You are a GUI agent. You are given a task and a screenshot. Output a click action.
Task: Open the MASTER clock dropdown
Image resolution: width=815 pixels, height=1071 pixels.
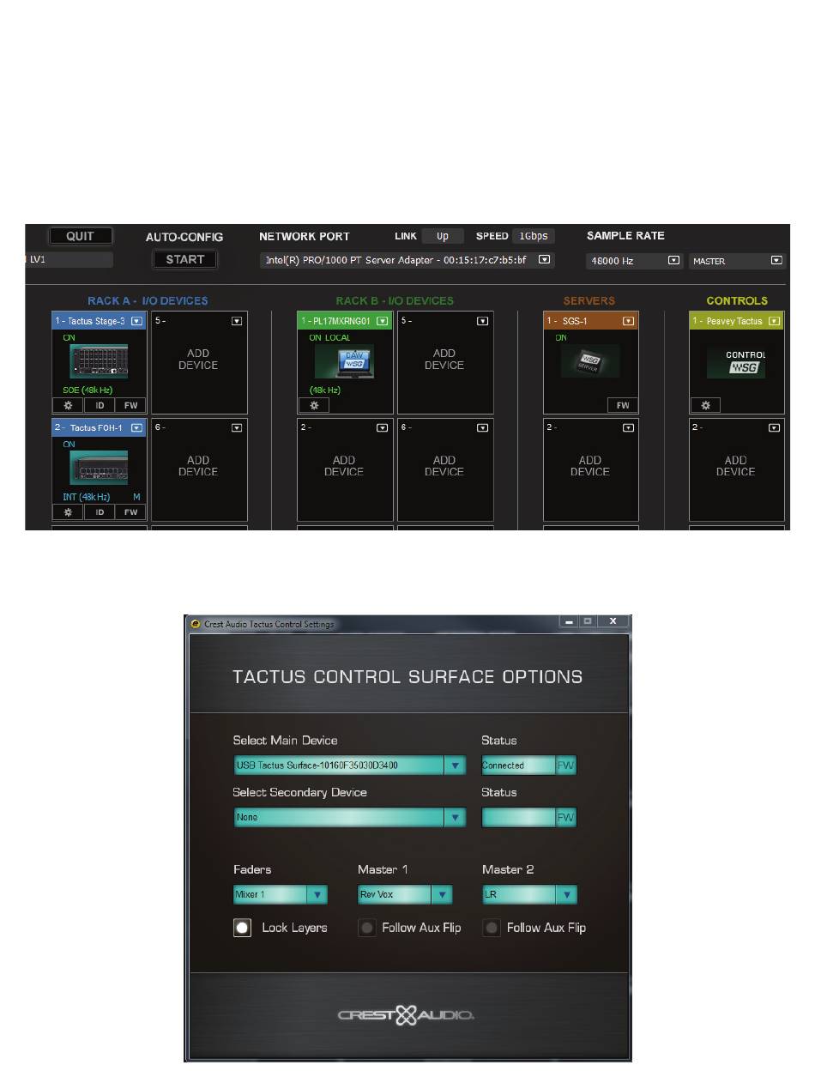coord(776,260)
